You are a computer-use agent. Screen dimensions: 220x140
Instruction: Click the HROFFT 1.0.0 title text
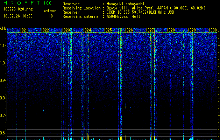pos(28,3)
